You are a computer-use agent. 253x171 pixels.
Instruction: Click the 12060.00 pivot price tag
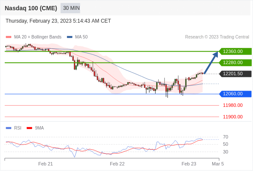tap(235, 94)
